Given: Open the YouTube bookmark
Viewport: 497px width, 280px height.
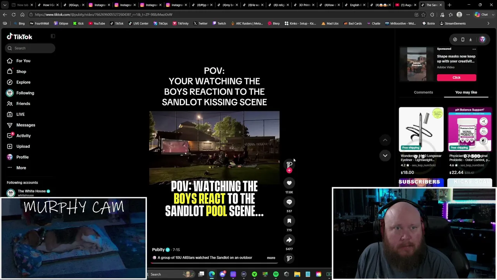Looking at the screenshot, I should click(x=97, y=23).
